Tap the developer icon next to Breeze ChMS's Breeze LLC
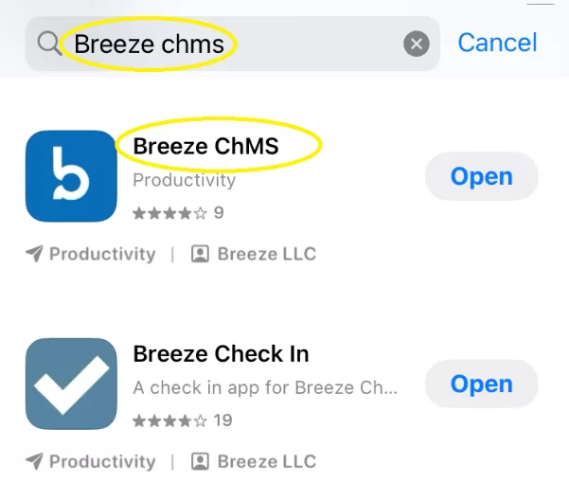Screen dimensions: 569x501 coord(200,254)
